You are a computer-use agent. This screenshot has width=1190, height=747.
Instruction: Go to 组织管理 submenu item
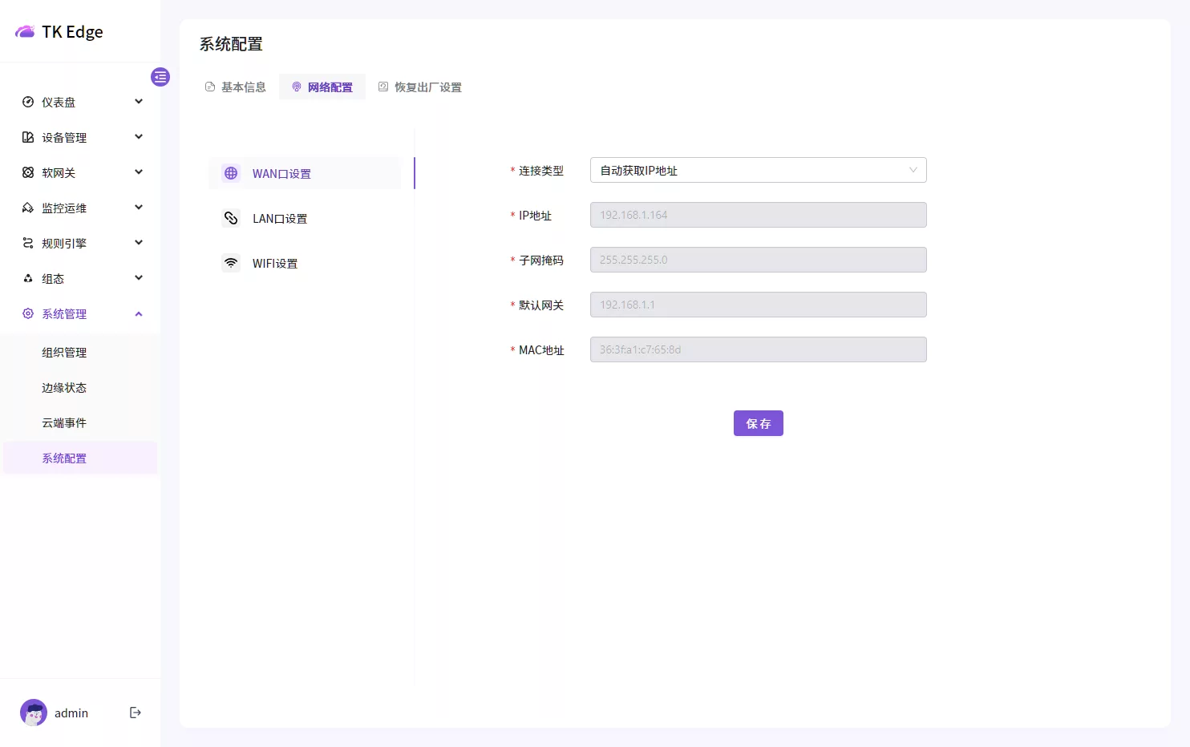click(64, 352)
